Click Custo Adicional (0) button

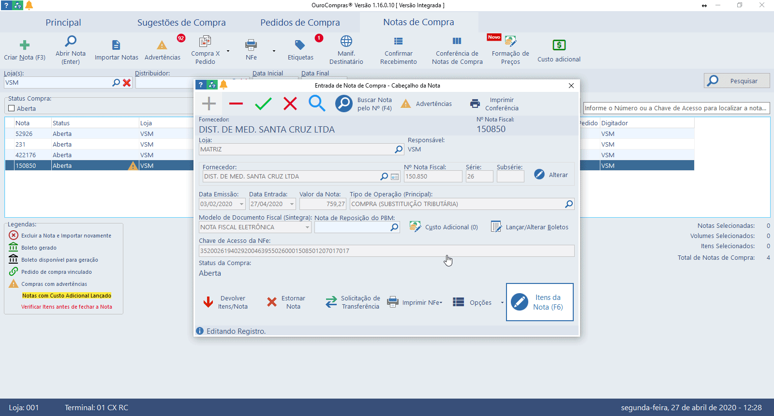(444, 227)
